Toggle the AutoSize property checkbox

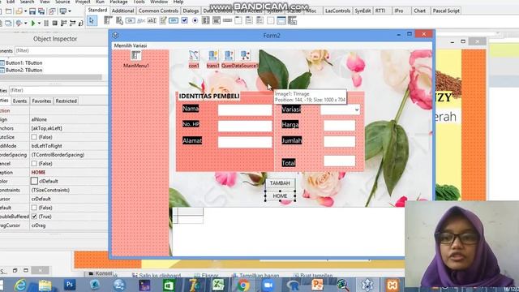pyautogui.click(x=34, y=137)
